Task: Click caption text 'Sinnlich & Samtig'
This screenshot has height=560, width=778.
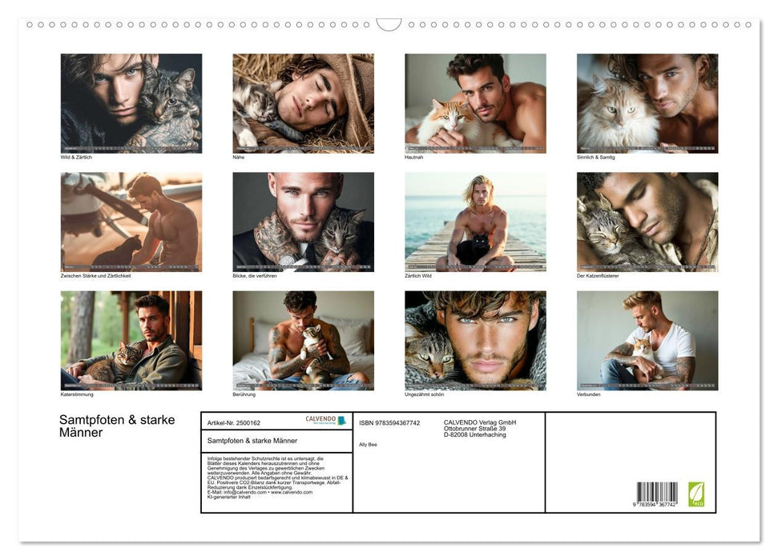Action: (596, 157)
